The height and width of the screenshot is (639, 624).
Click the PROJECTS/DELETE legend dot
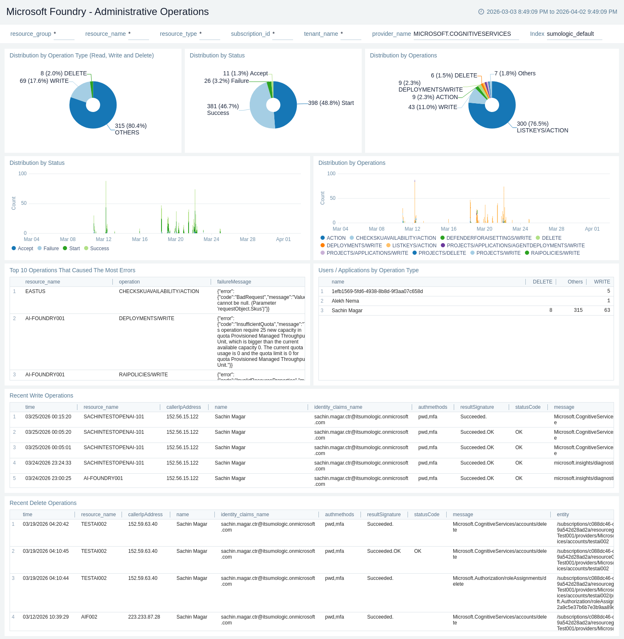pos(415,253)
